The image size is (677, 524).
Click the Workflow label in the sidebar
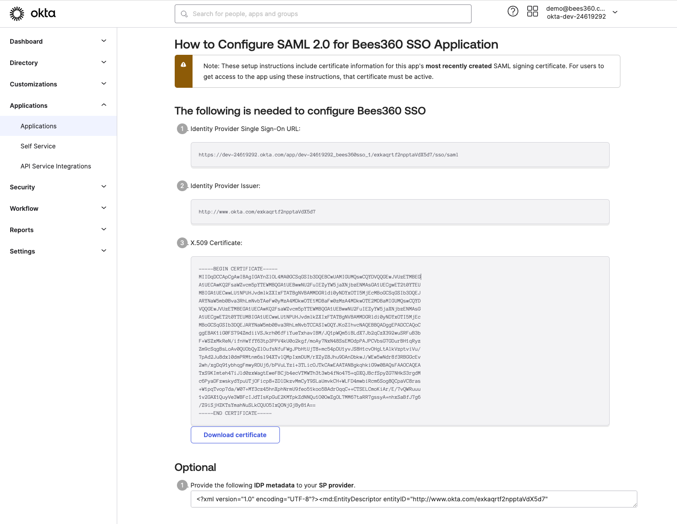[24, 209]
